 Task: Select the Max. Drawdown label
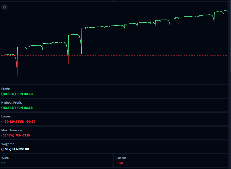(x=13, y=130)
